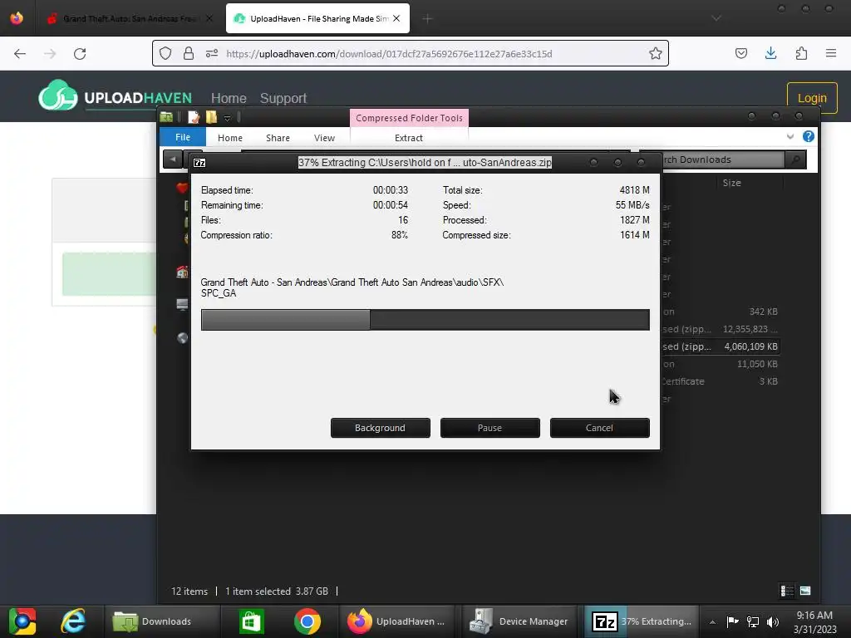The height and width of the screenshot is (638, 851).
Task: Open a new Firefox tab
Action: pyautogui.click(x=428, y=19)
